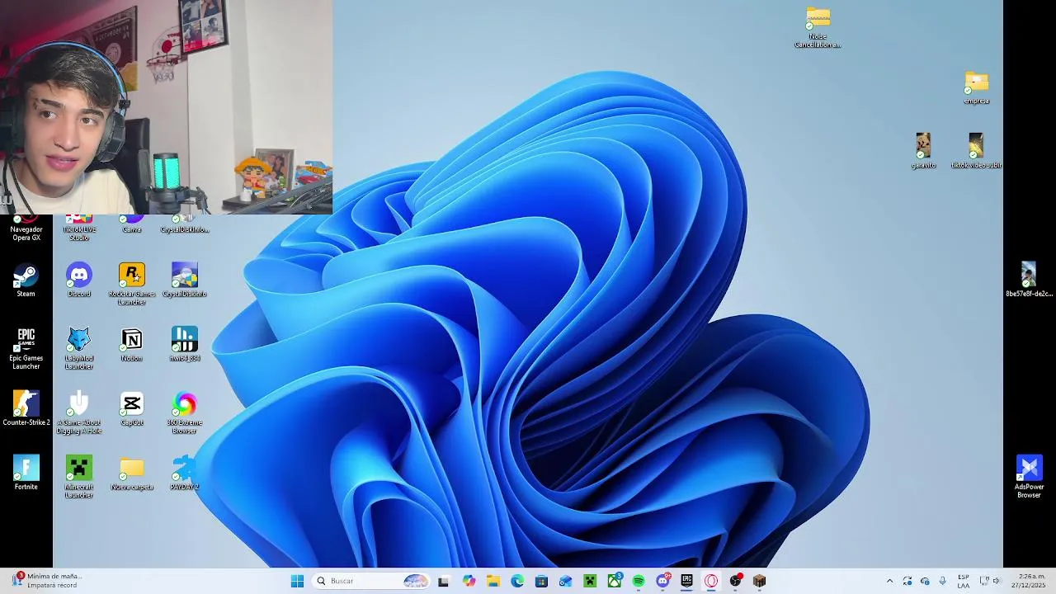The image size is (1056, 594).
Task: Open A Game About Digging A Hole
Action: point(79,412)
